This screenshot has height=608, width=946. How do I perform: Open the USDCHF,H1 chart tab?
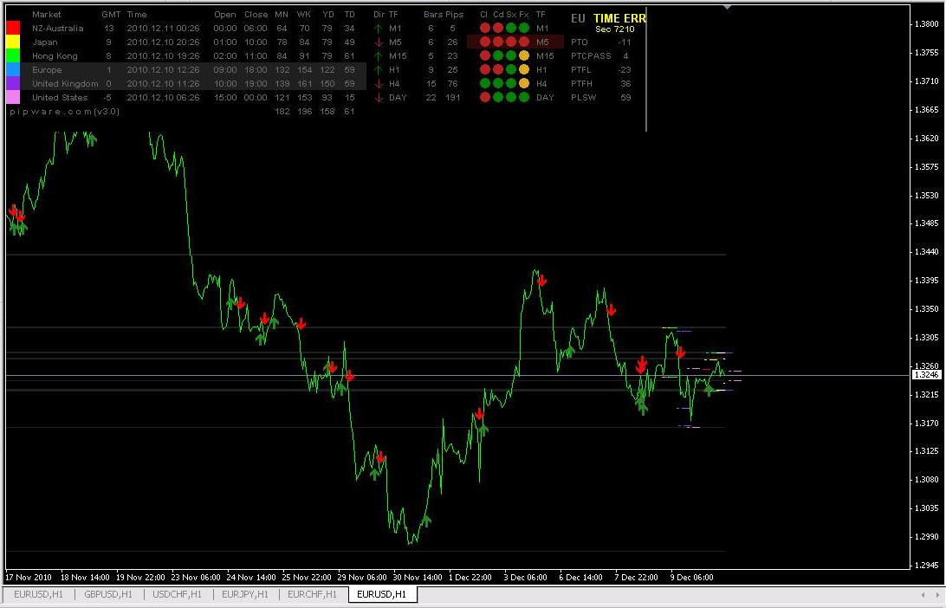tap(177, 594)
